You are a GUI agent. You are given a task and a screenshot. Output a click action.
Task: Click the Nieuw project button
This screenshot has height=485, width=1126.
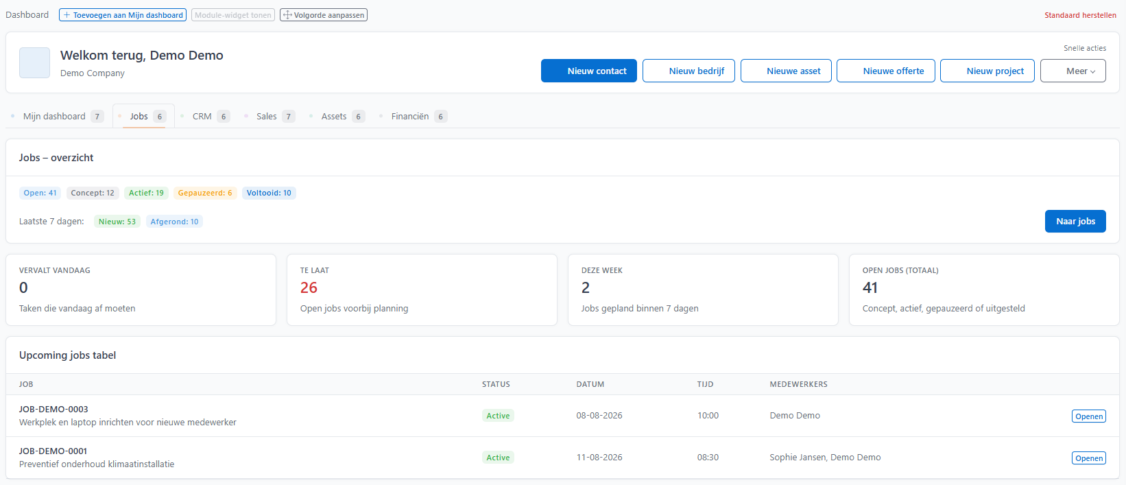click(987, 71)
